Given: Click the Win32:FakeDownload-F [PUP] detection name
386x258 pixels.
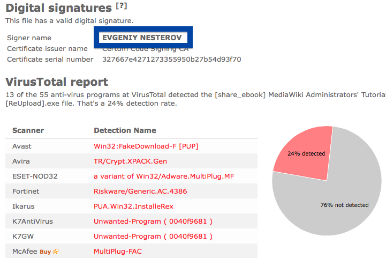Looking at the screenshot, I should 146,146.
